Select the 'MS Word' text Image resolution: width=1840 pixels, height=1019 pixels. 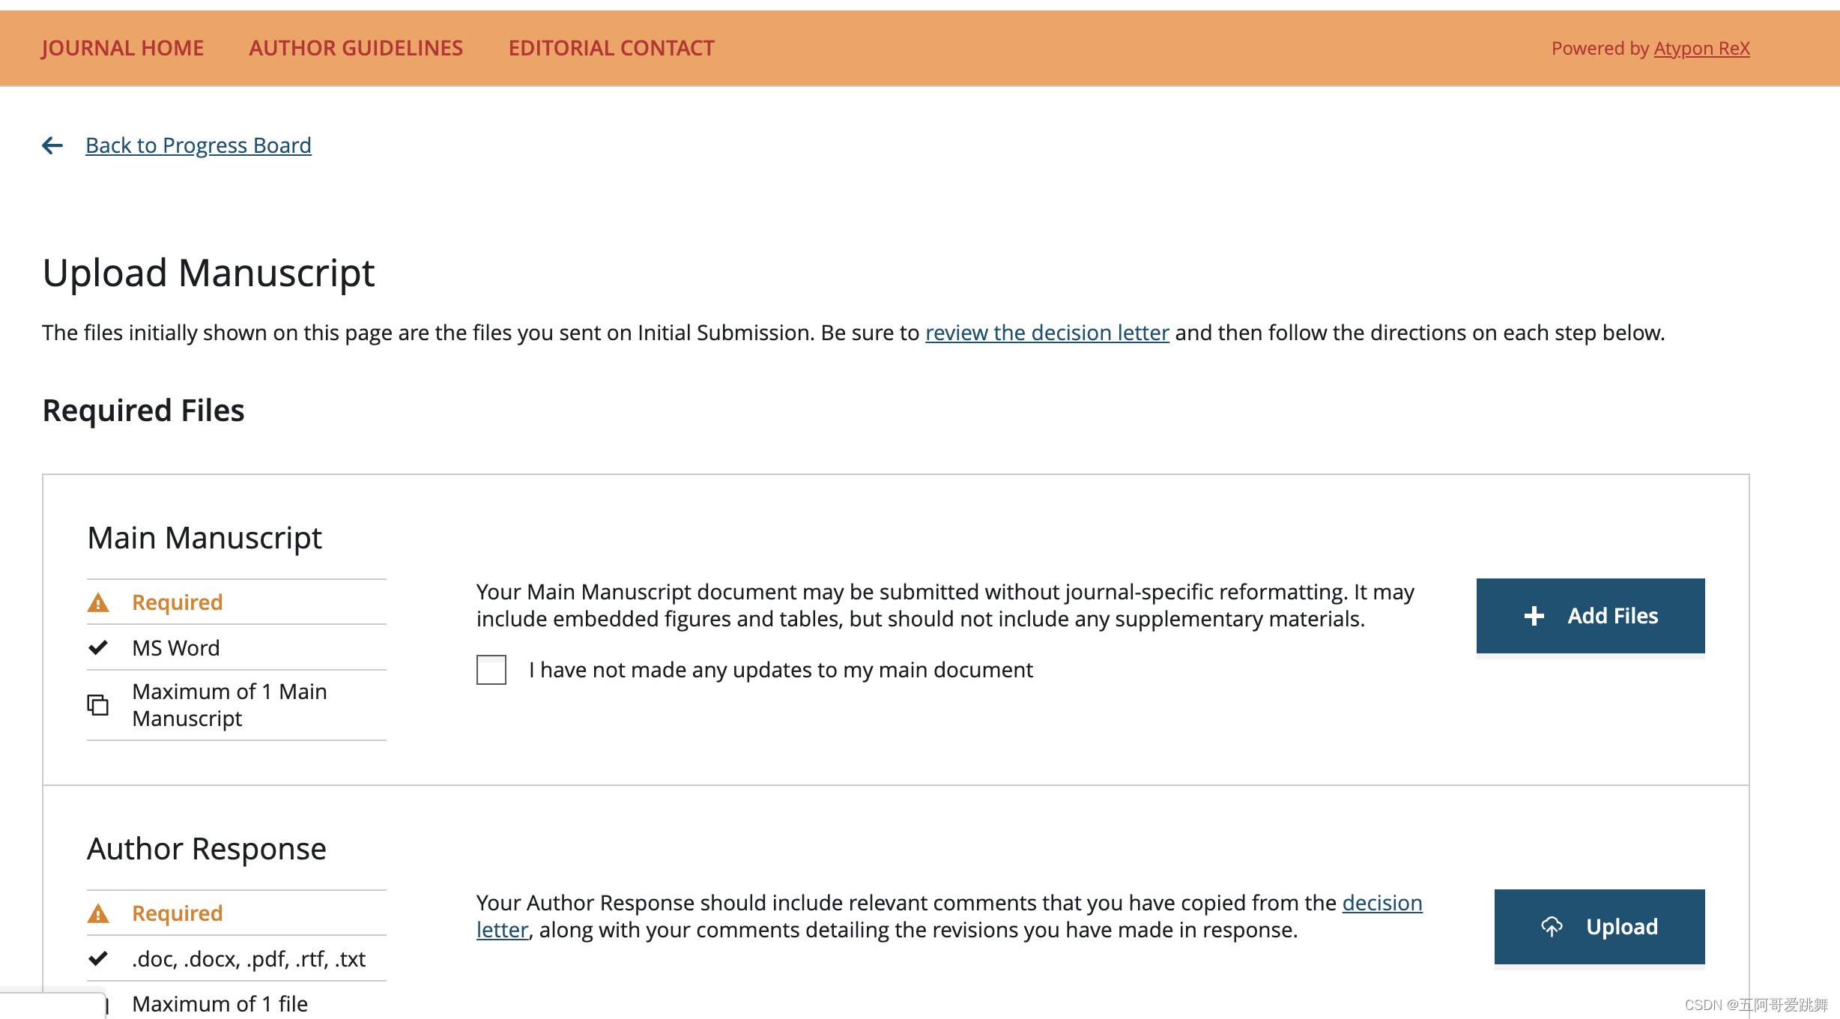pyautogui.click(x=176, y=648)
